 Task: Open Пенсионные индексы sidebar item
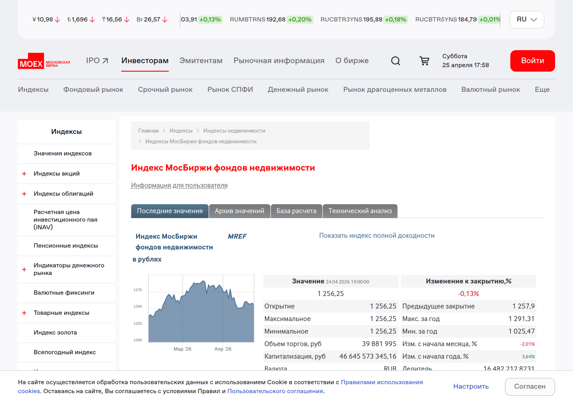(66, 246)
